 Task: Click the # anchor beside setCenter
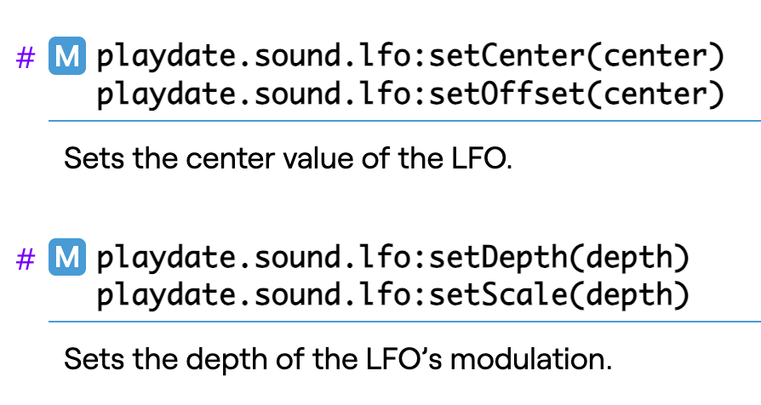[x=26, y=59]
